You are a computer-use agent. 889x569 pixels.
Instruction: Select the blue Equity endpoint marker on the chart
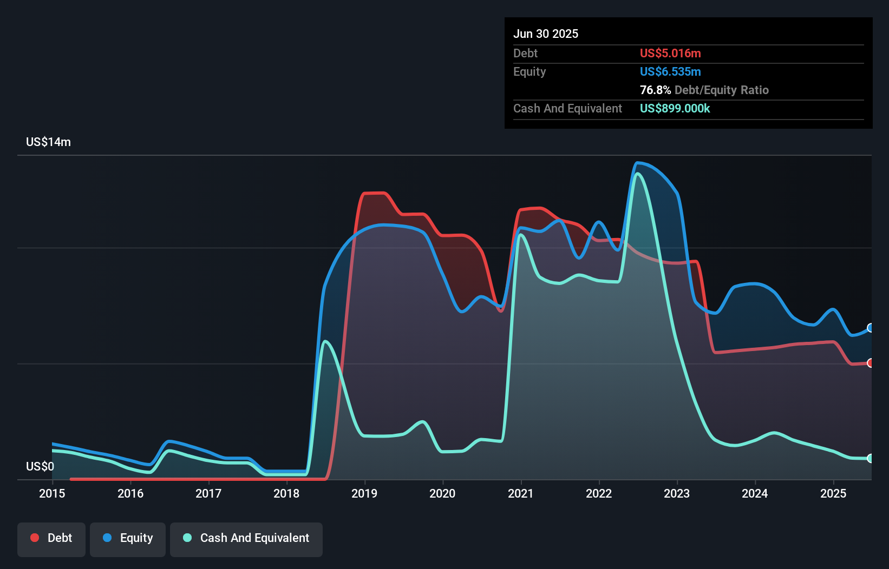[870, 328]
